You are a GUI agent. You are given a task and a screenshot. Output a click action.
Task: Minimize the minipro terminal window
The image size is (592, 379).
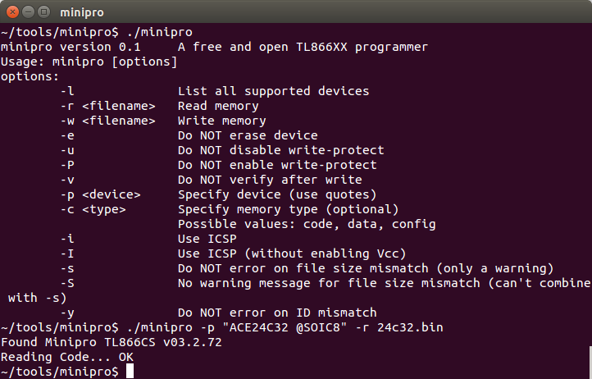28,11
